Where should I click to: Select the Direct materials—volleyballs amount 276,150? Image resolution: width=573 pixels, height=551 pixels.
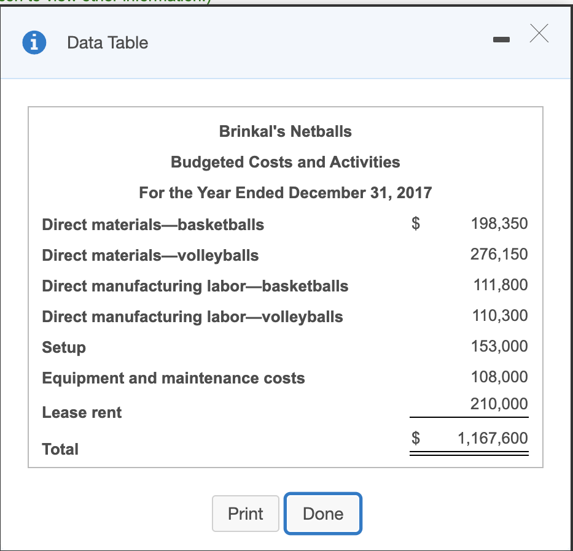(x=499, y=254)
